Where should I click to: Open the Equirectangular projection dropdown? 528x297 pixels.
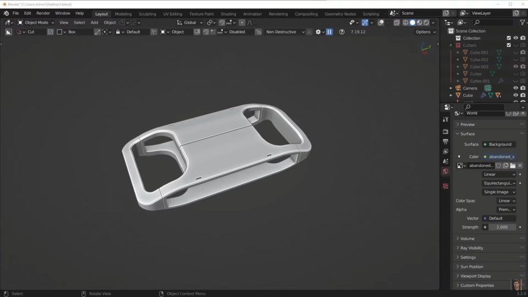[x=499, y=183]
